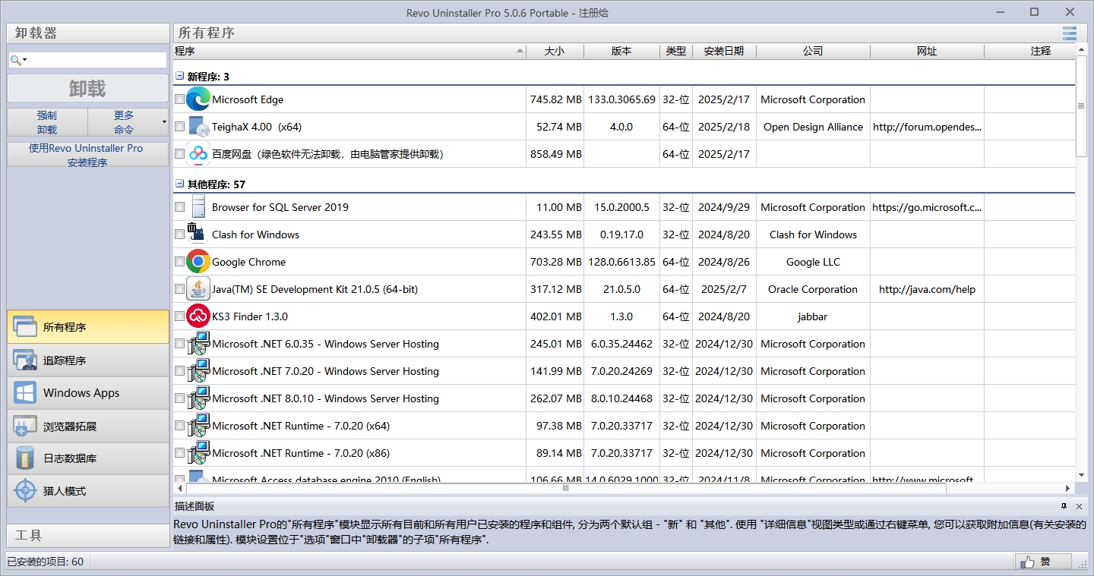Click the 所有程序 sidebar icon
The width and height of the screenshot is (1094, 576).
(25, 327)
